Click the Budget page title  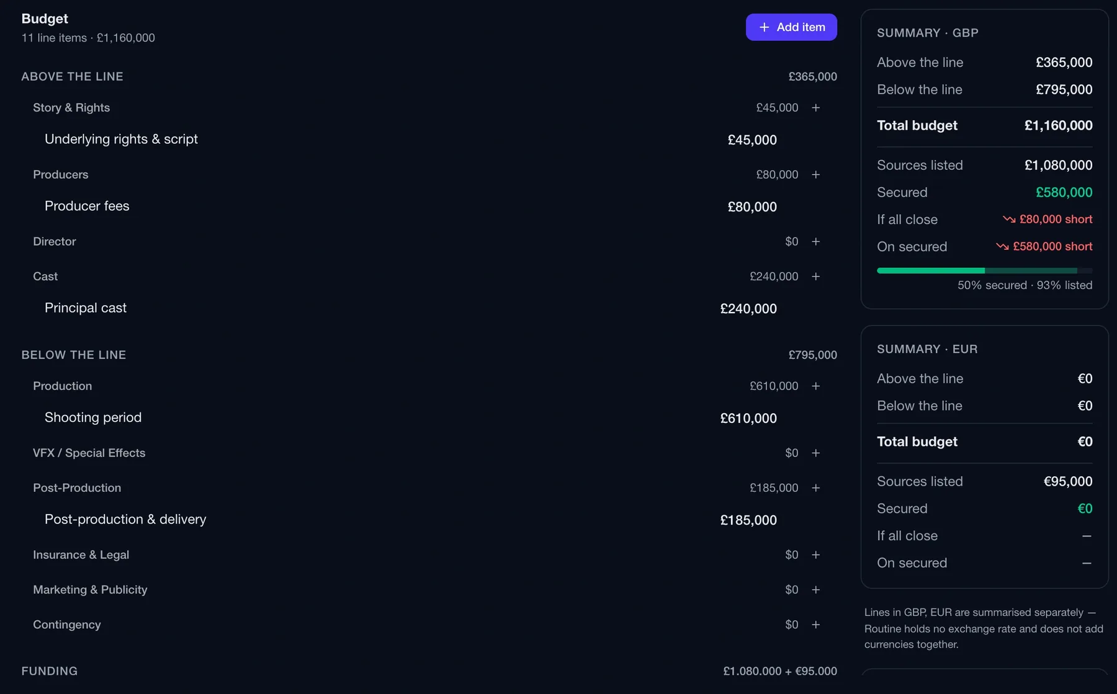[x=45, y=19]
